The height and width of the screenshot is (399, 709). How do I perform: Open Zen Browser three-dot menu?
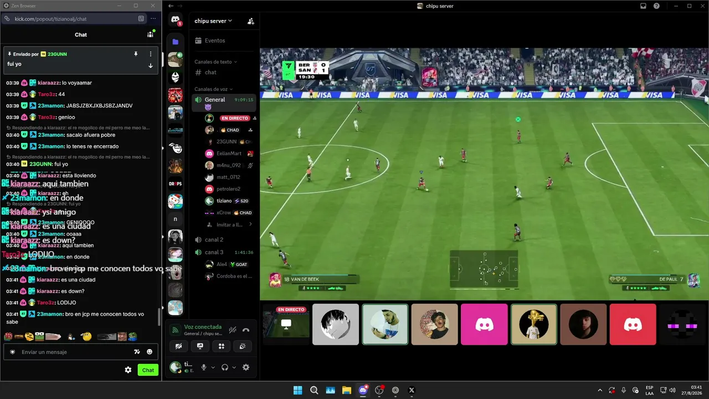(153, 19)
